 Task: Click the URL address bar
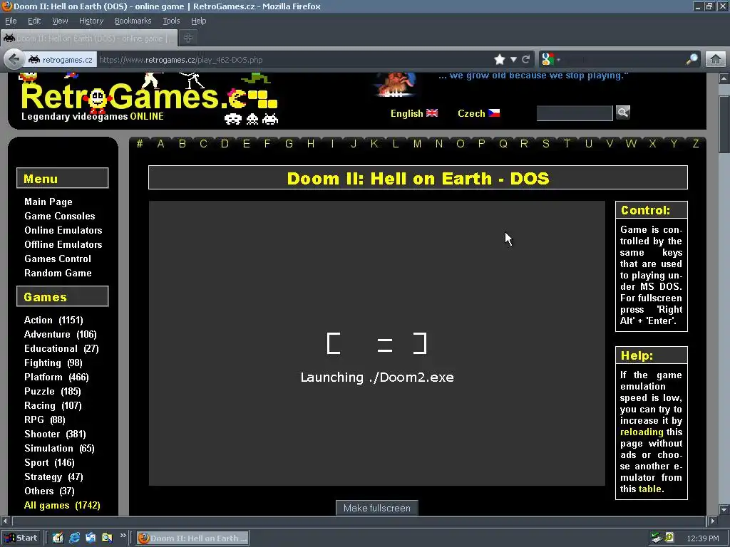click(x=293, y=60)
